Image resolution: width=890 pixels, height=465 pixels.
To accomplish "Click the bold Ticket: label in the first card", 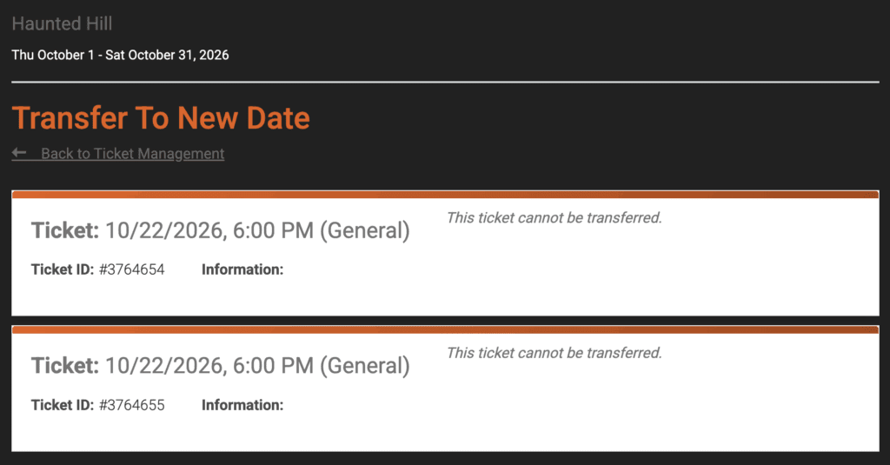I will pos(65,230).
